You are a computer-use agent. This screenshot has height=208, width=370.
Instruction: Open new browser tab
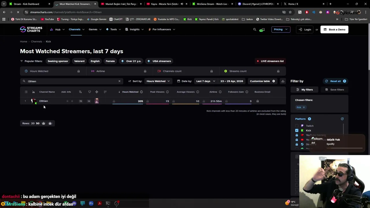pos(330,4)
